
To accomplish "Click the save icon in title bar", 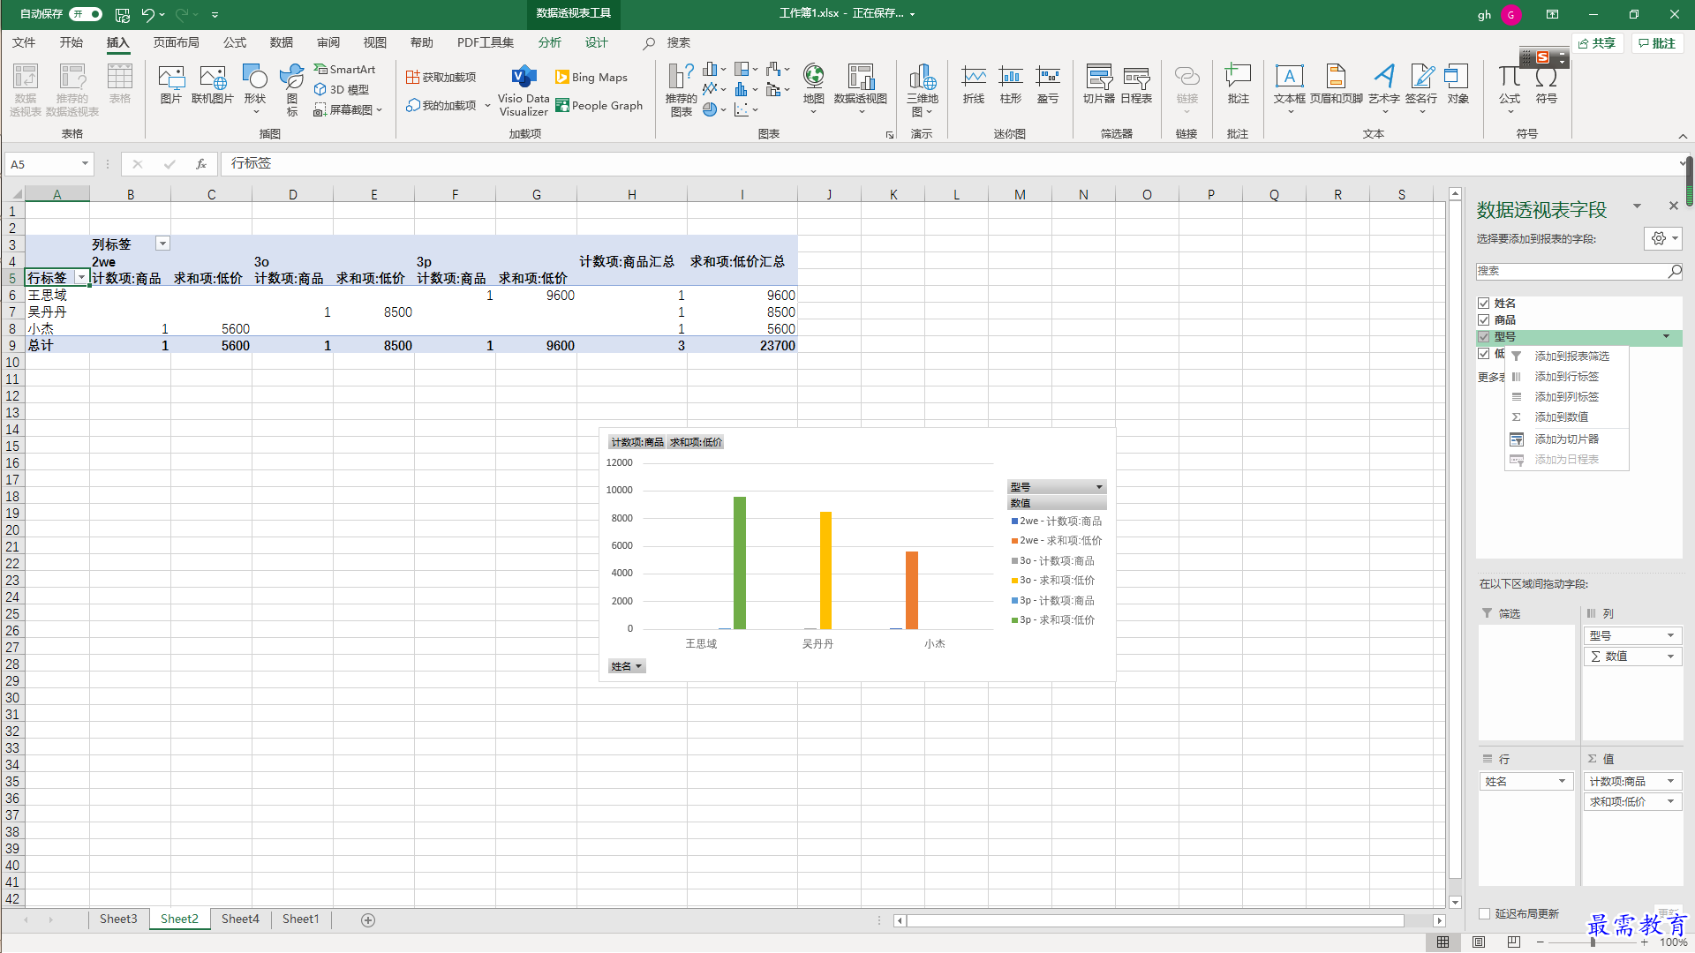I will (x=123, y=14).
